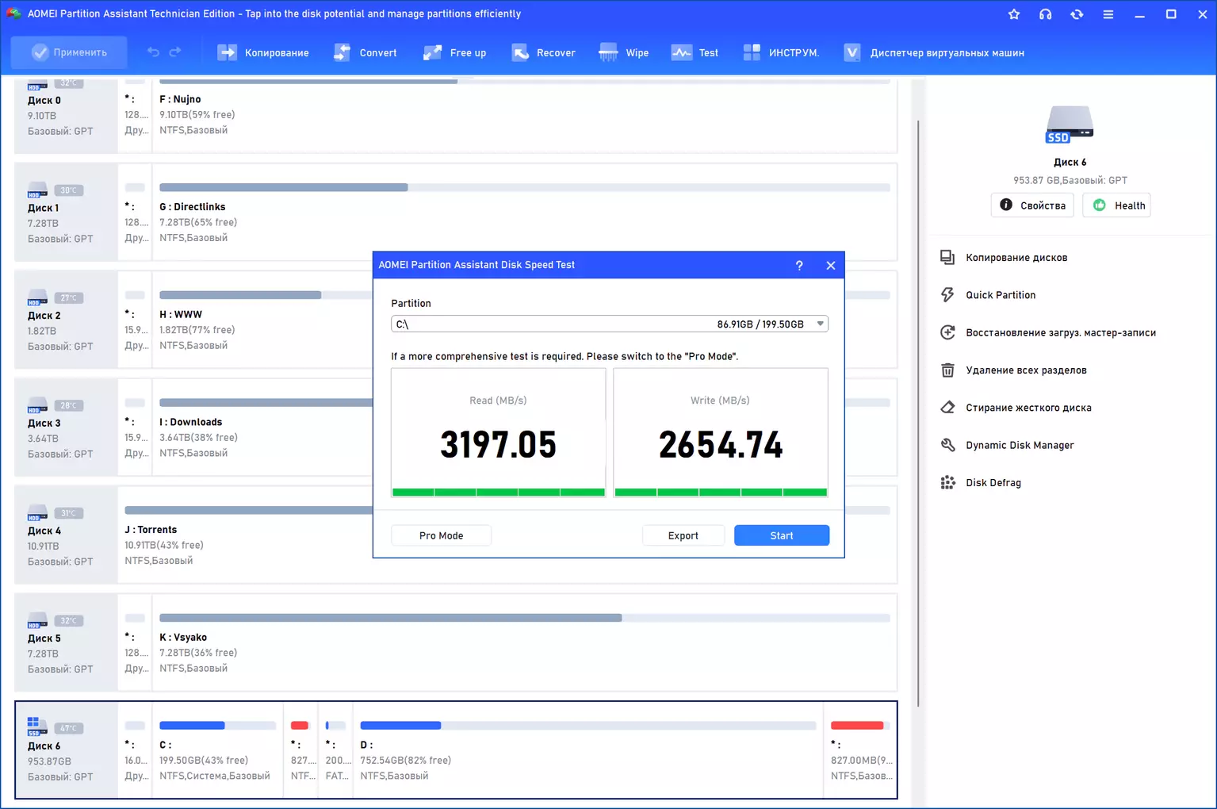The image size is (1217, 809).
Task: Click the Recover toolbar icon
Action: (x=520, y=53)
